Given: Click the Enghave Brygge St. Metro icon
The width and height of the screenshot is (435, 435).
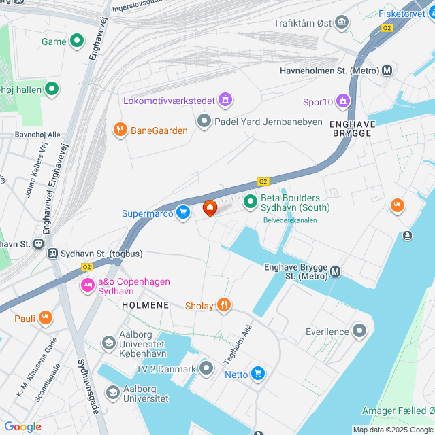Looking at the screenshot, I should (x=336, y=272).
